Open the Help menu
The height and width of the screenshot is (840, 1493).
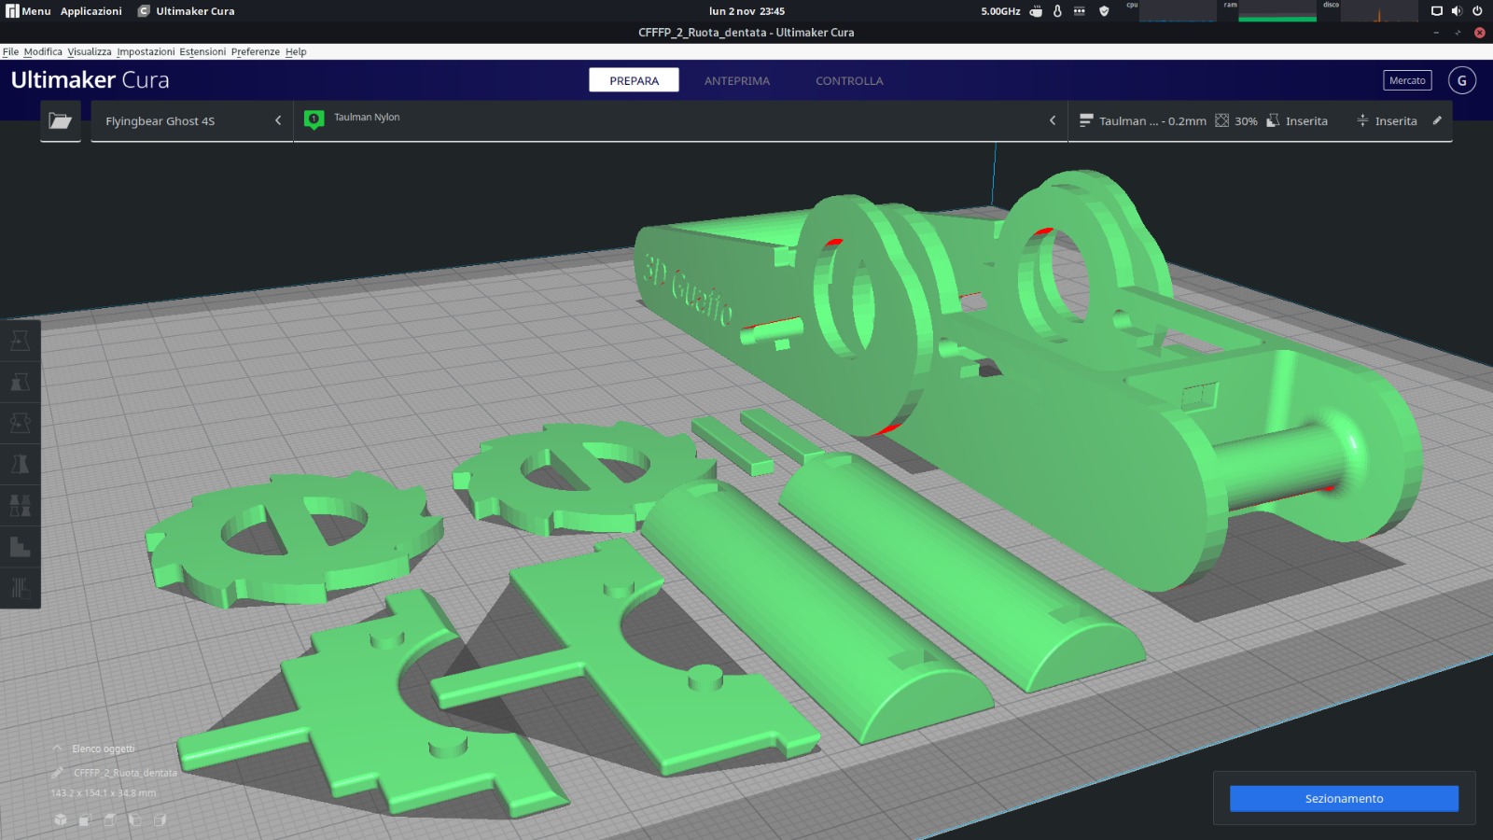click(x=296, y=51)
